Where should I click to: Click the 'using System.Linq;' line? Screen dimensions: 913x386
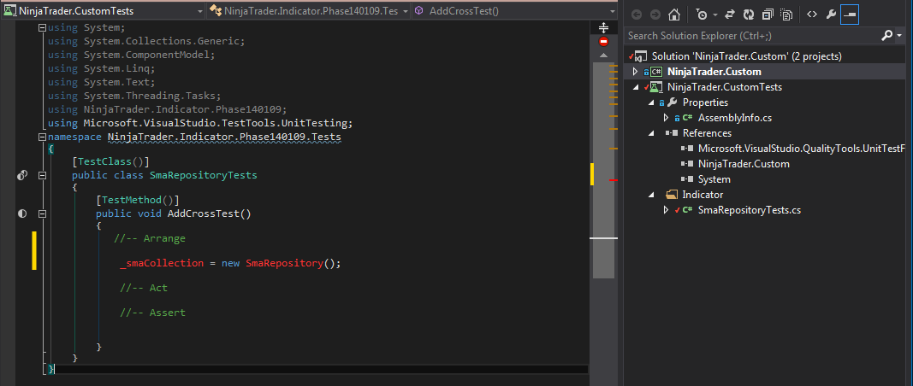tap(101, 68)
